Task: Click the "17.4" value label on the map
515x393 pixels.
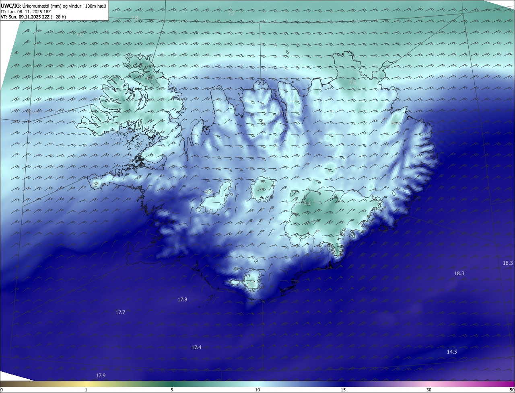Action: pyautogui.click(x=196, y=347)
